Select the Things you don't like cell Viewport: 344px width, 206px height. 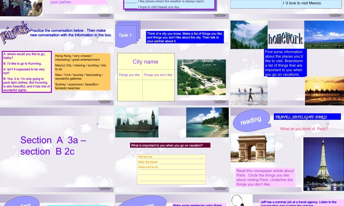(158, 75)
